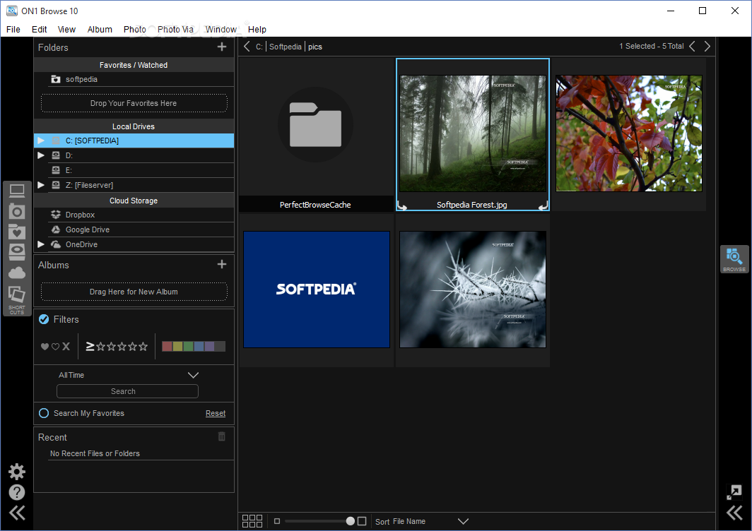Filter by liked heart icon
The image size is (752, 531).
(45, 347)
